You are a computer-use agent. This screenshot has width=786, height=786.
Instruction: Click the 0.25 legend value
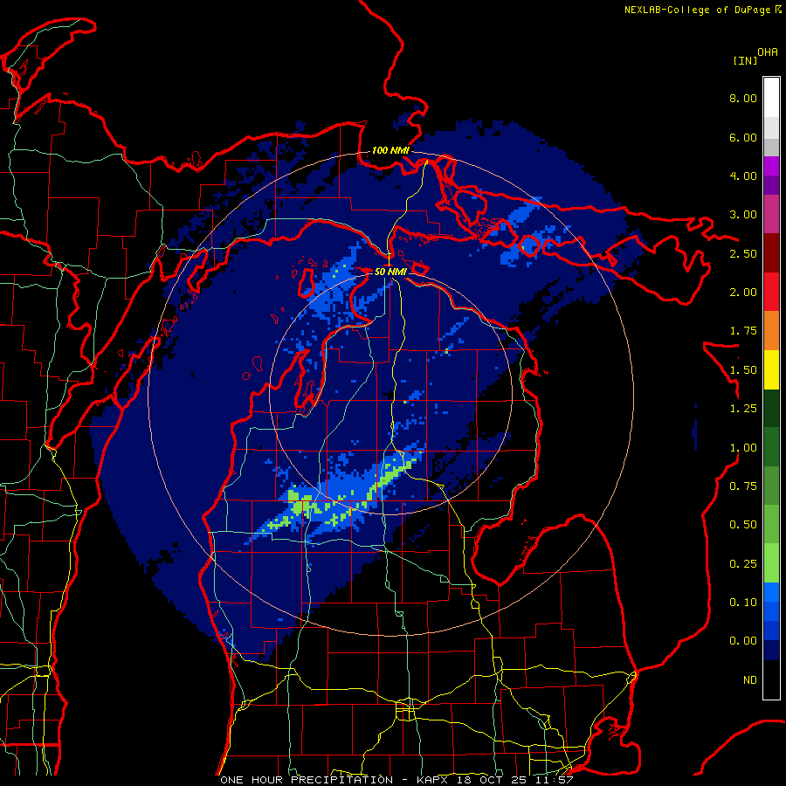tap(743, 564)
